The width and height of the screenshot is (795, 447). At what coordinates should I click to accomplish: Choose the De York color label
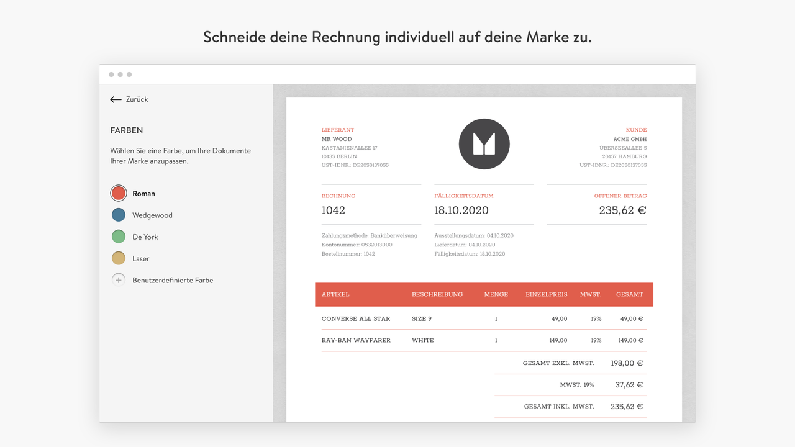pyautogui.click(x=145, y=237)
